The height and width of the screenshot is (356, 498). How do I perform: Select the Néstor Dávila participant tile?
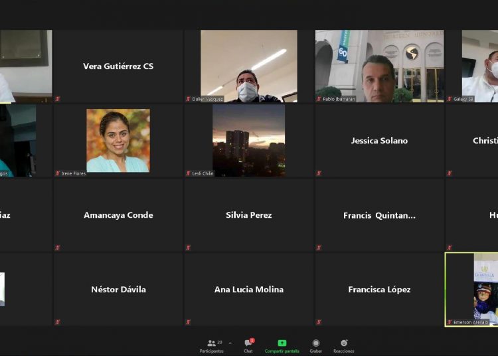(118, 289)
